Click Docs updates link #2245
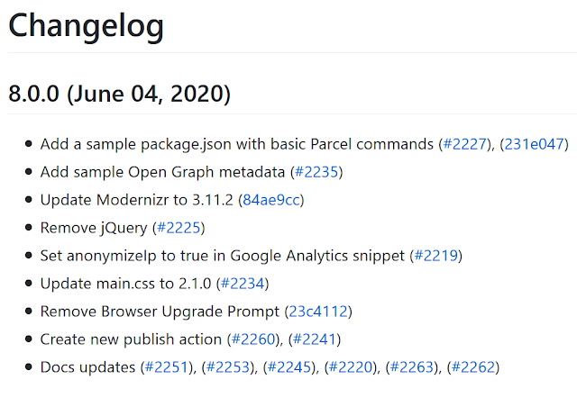Image resolution: width=577 pixels, height=398 pixels. click(x=294, y=367)
